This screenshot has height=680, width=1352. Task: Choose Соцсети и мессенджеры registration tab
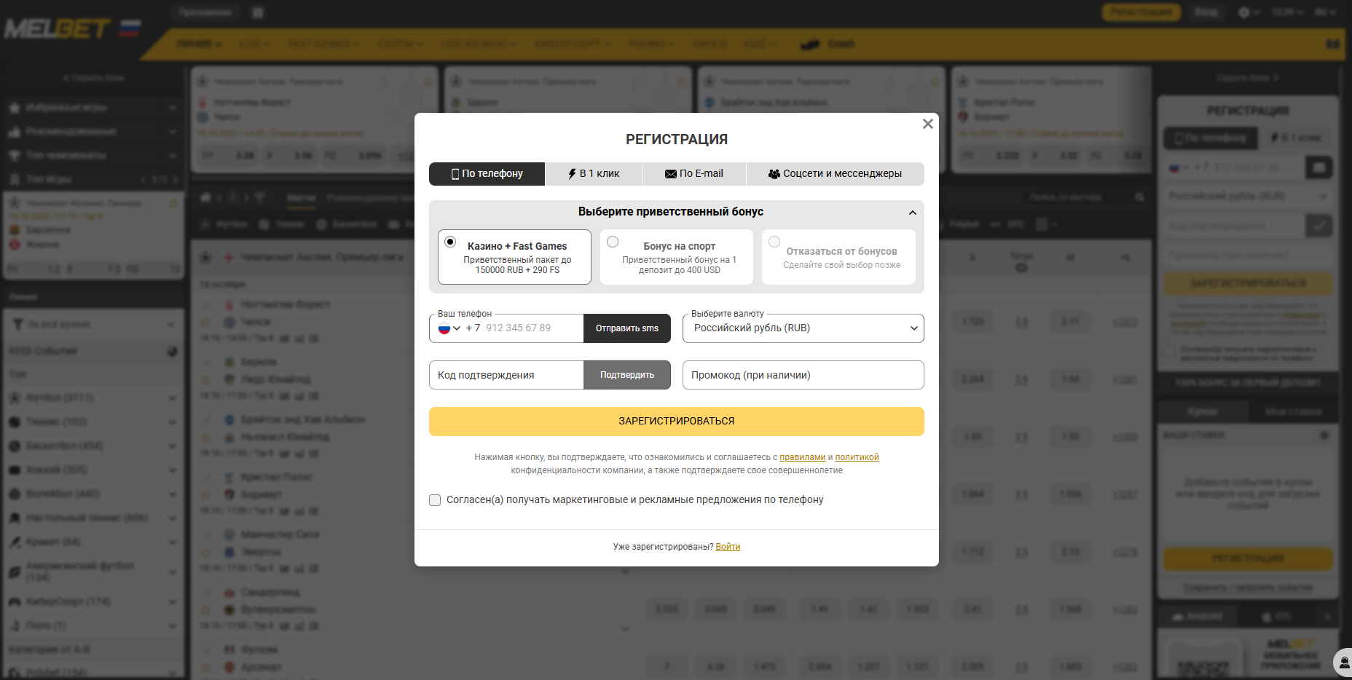click(x=835, y=174)
